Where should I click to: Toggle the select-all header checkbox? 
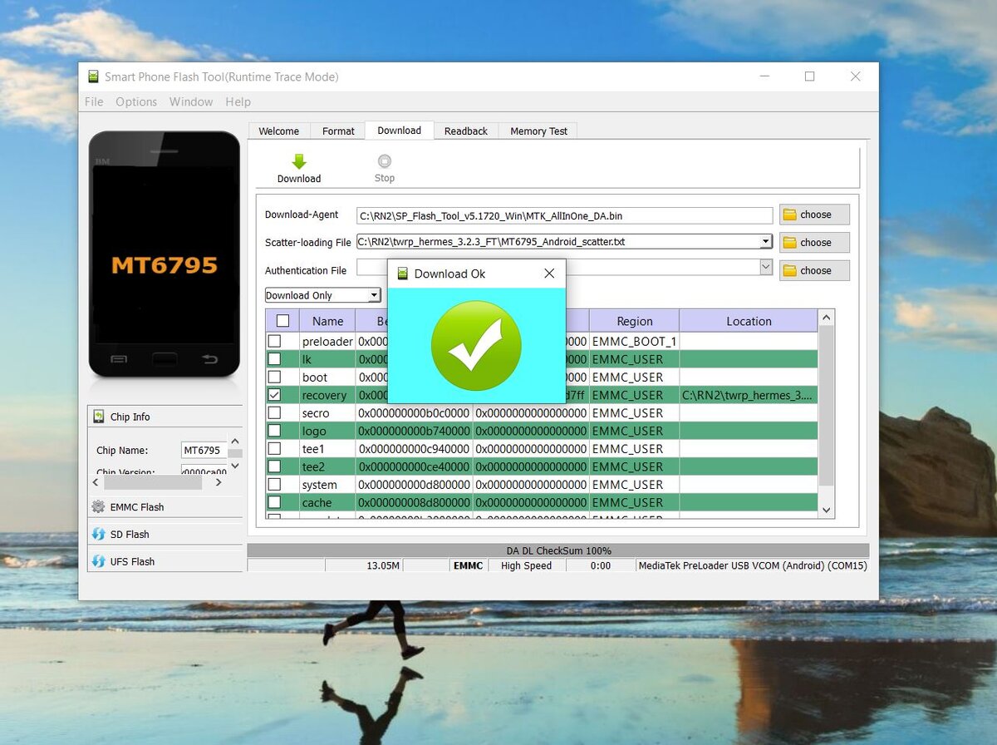[x=282, y=321]
